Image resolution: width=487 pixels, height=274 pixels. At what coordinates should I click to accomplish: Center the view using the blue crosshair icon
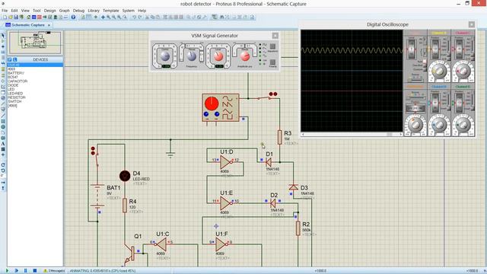click(x=103, y=17)
